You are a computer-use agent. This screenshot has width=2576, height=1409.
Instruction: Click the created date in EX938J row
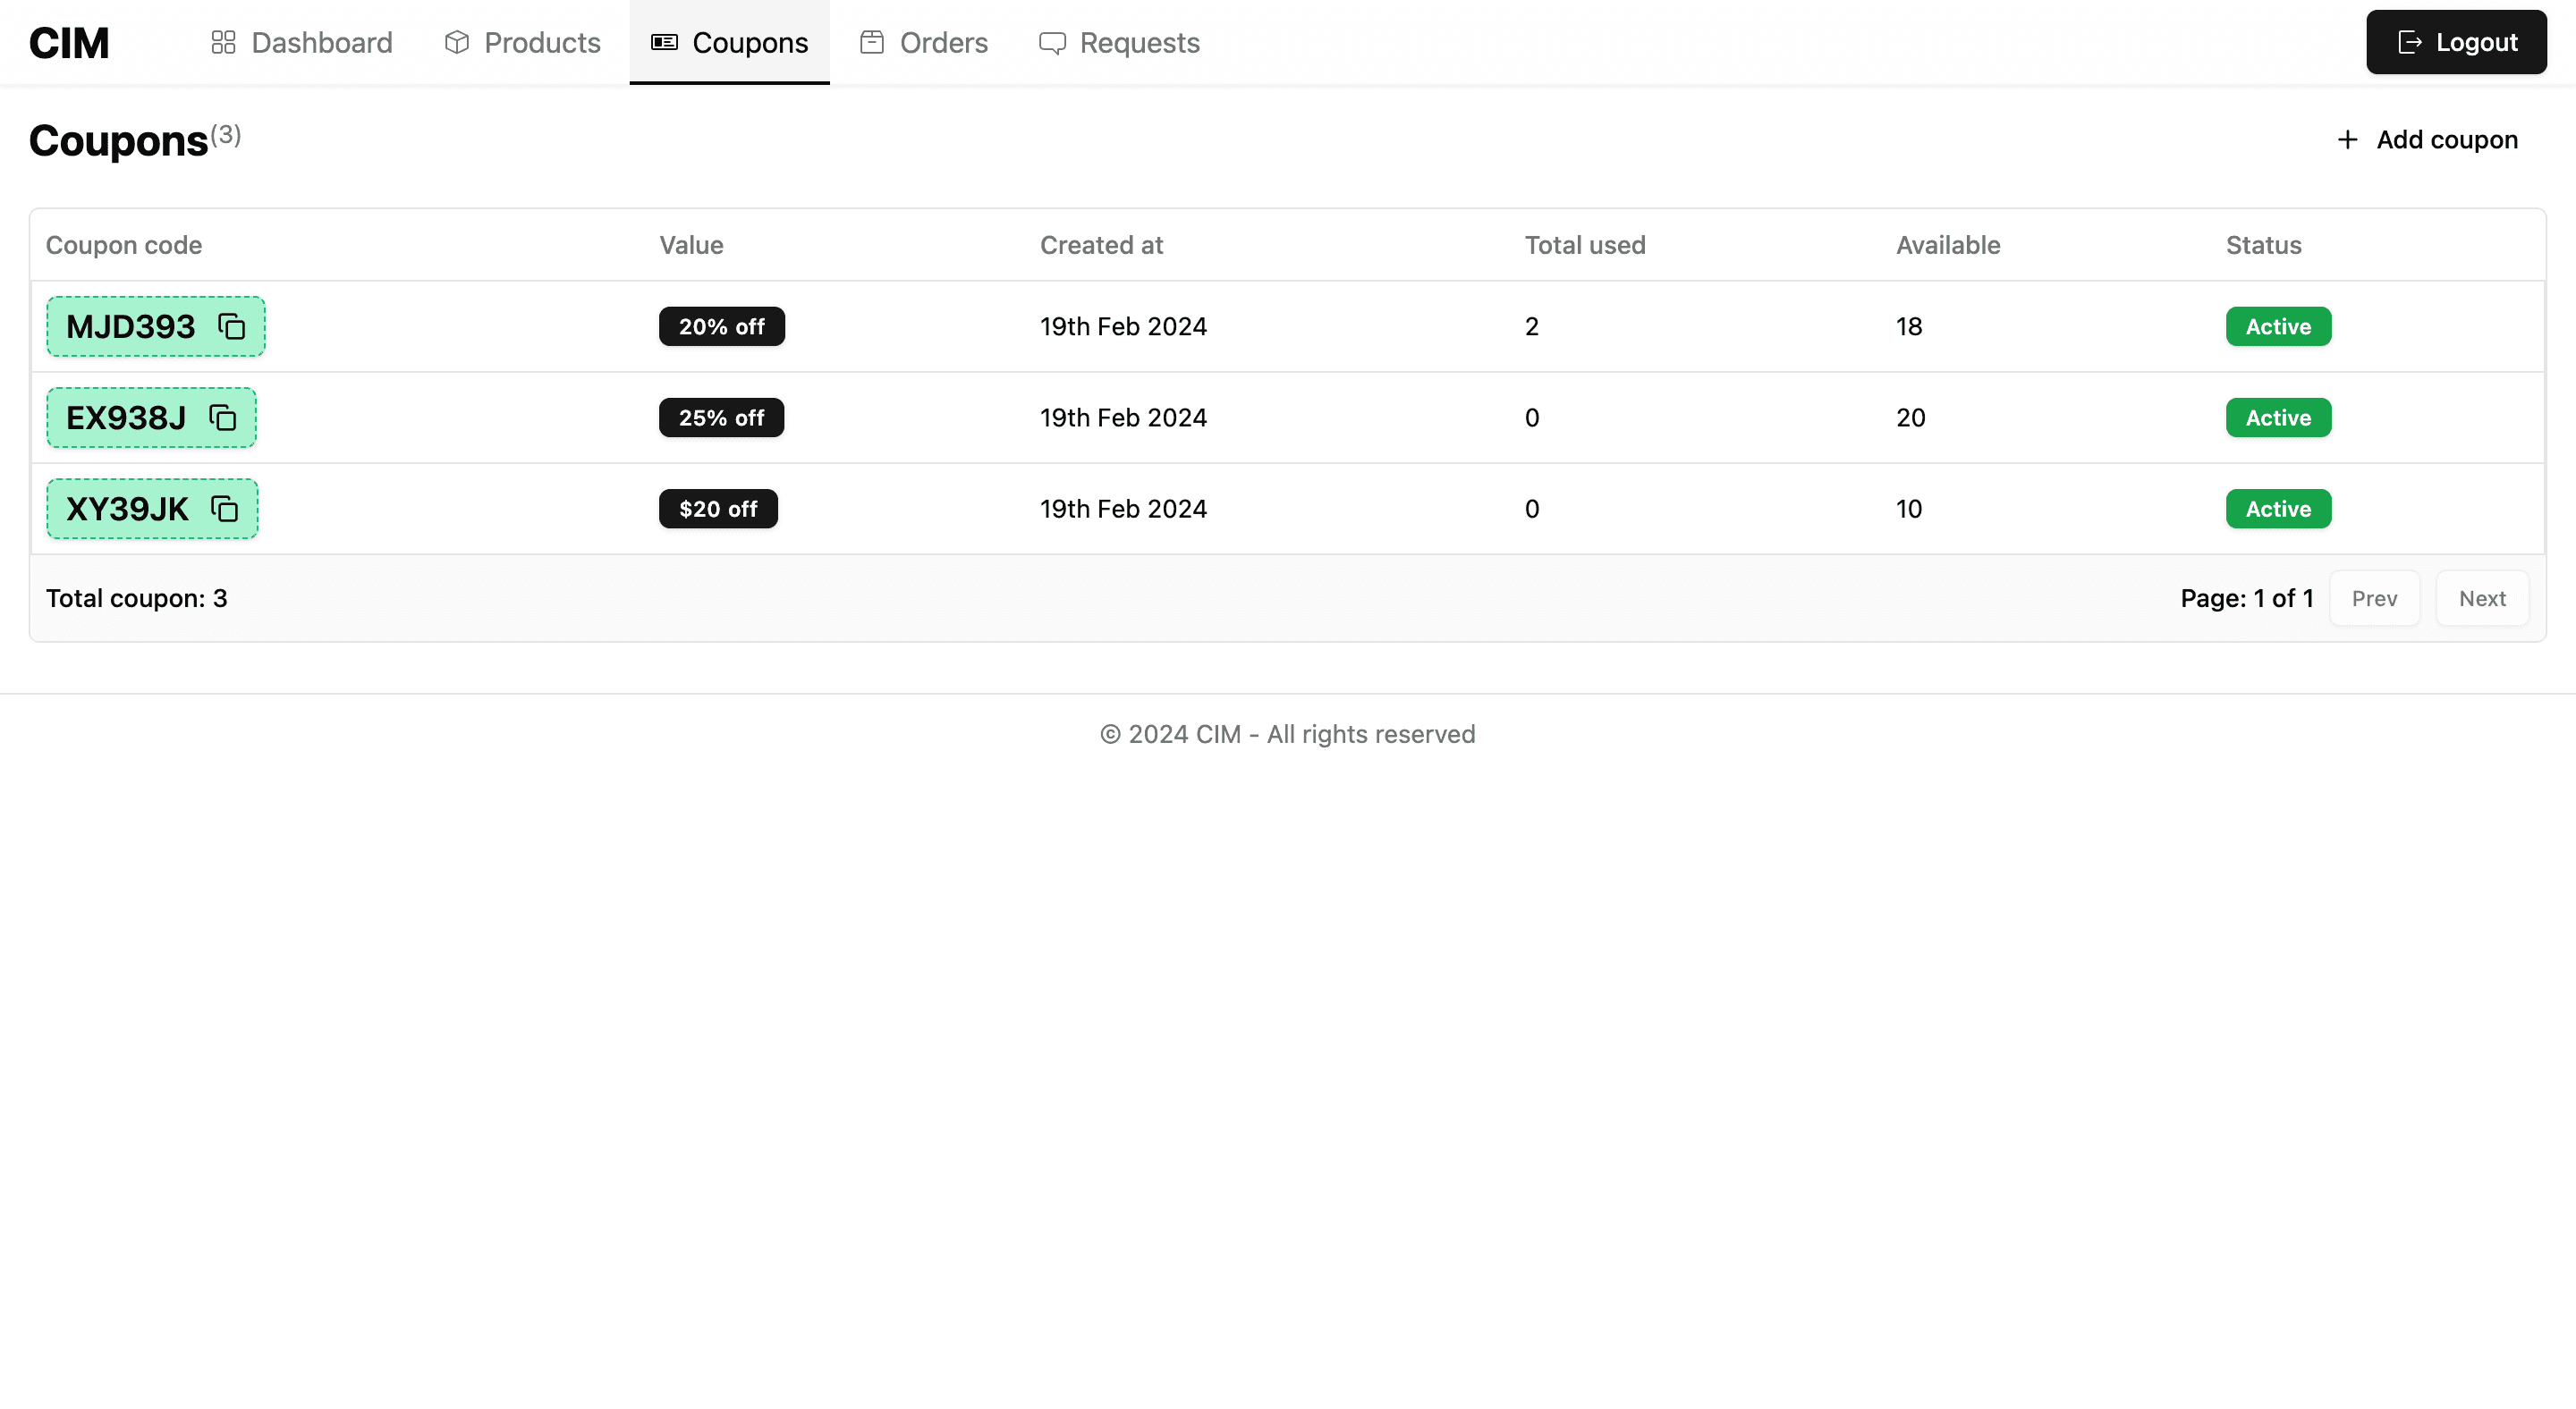(1123, 418)
